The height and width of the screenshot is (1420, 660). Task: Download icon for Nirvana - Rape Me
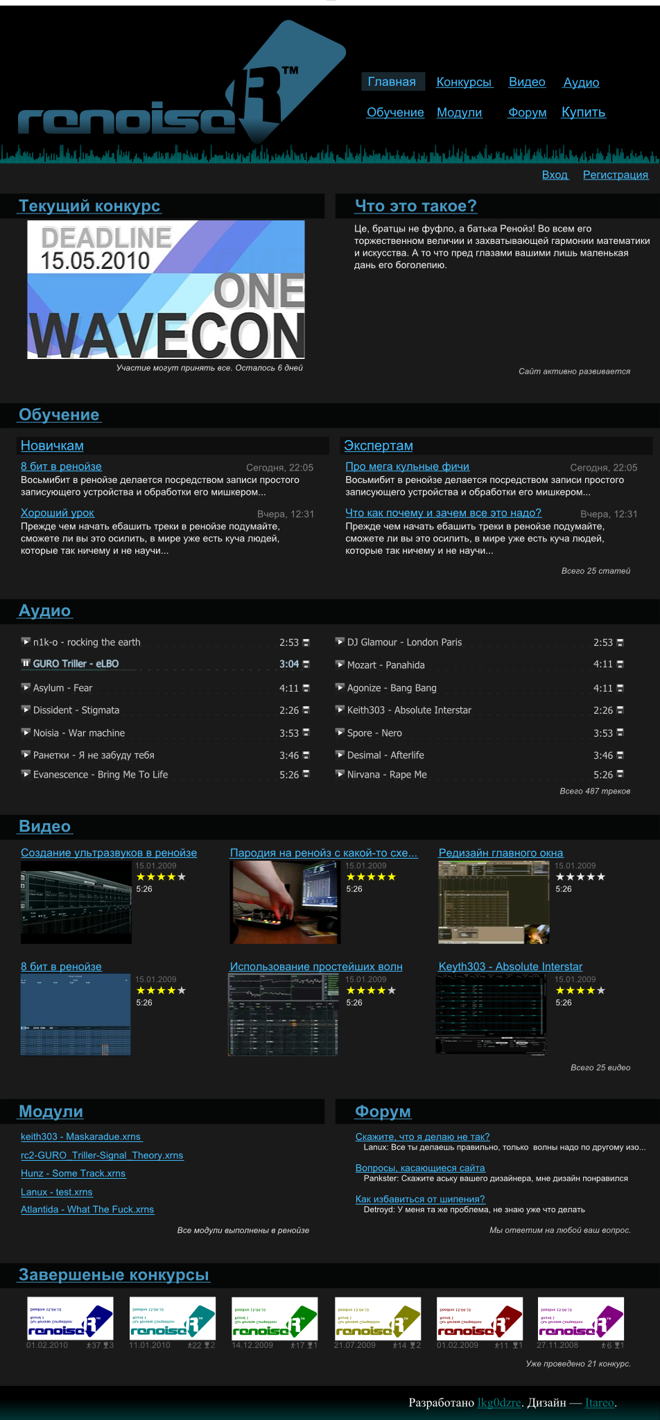620,774
